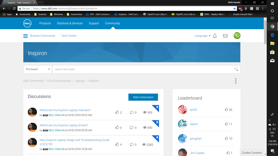Open XPS - Dell Community bookmark
The width and height of the screenshot is (278, 156).
pos(98,14)
